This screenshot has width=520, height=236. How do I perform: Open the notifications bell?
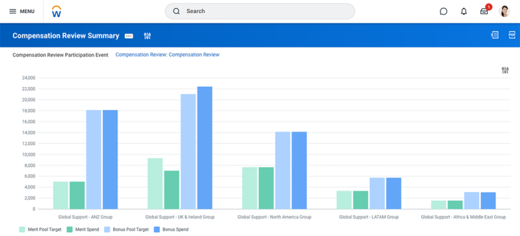coord(463,11)
